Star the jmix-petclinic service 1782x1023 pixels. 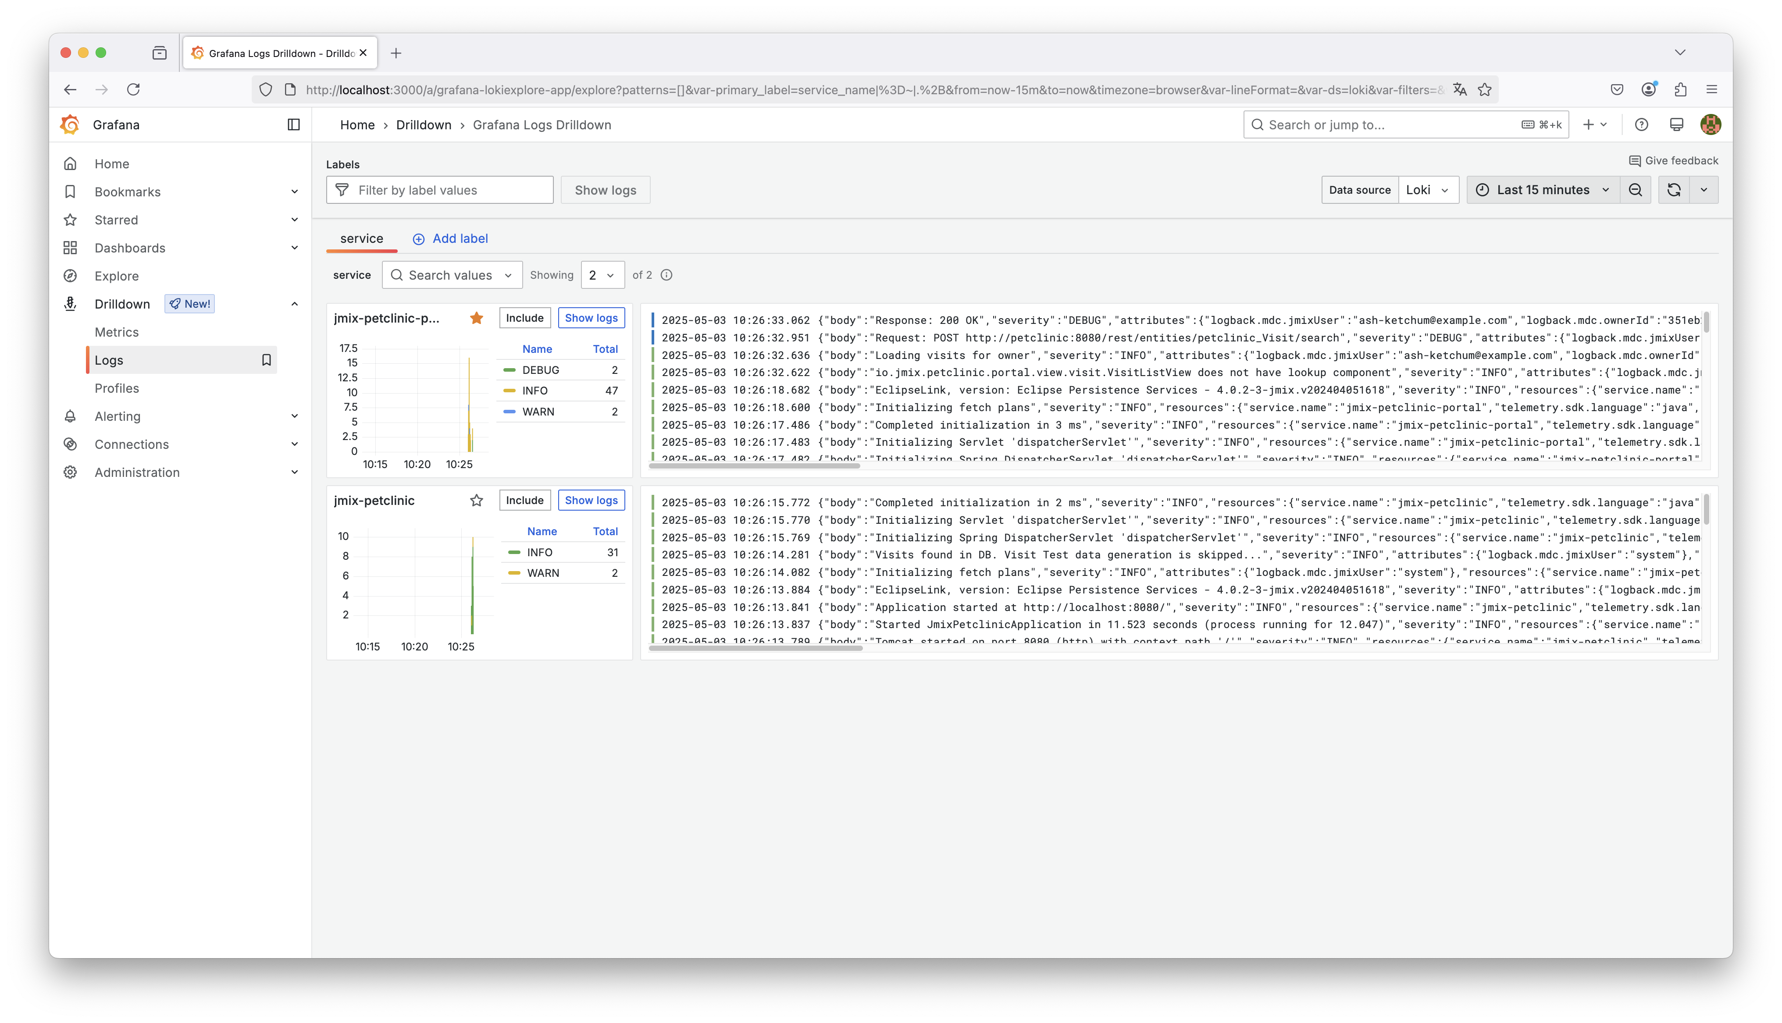coord(477,500)
